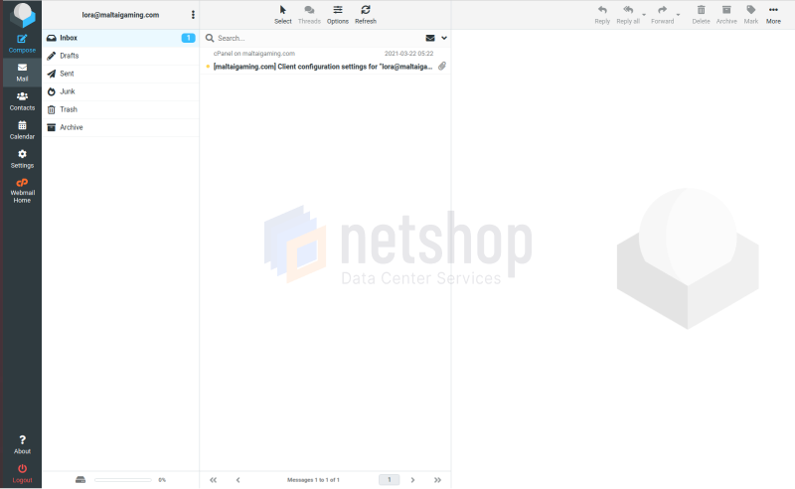Refresh the message list
Viewport: 795px width, 489px height.
(366, 15)
